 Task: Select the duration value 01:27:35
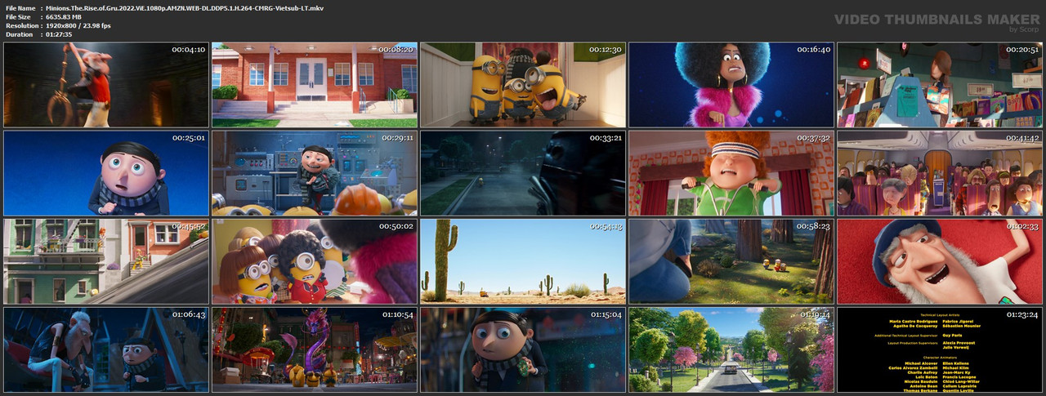click(x=59, y=34)
